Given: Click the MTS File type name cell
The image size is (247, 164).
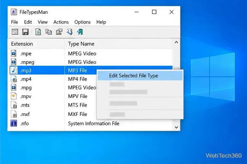Looking at the screenshot, I should pos(77,105).
